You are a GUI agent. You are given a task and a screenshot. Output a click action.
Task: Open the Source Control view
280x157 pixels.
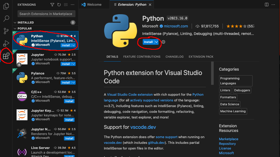point(6,31)
